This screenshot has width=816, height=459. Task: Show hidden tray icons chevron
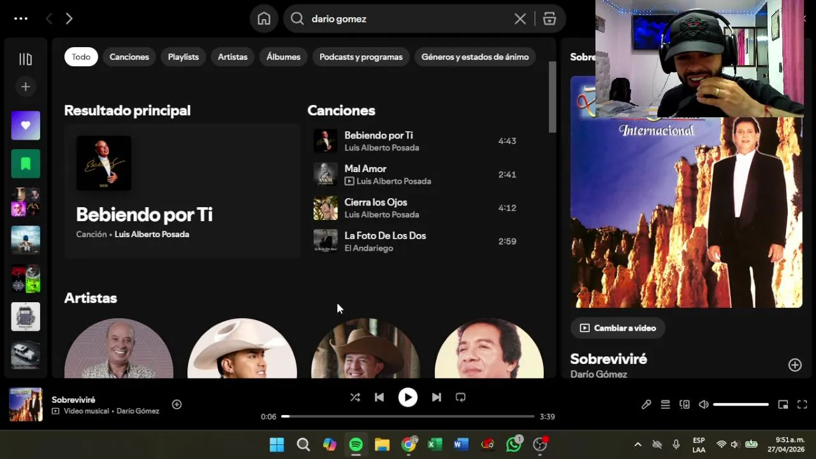pos(637,444)
